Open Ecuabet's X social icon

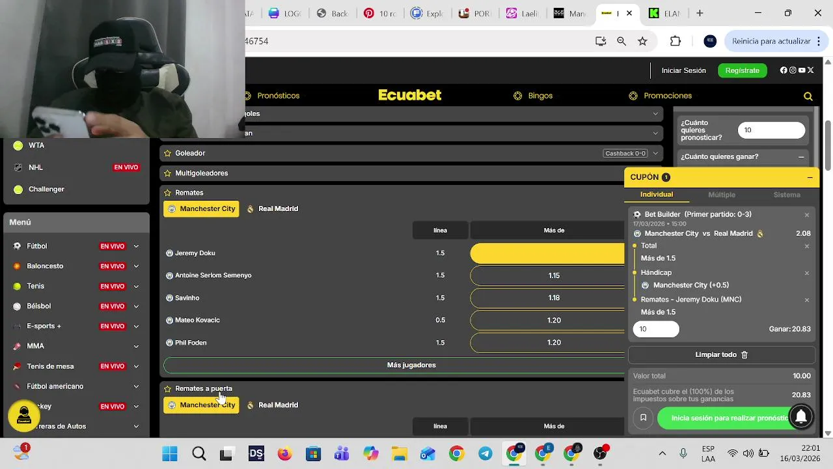click(810, 70)
